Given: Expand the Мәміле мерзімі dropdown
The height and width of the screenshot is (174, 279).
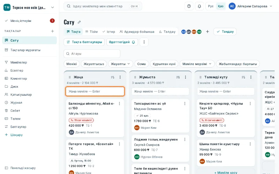Looking at the screenshot, I should pyautogui.click(x=197, y=64).
